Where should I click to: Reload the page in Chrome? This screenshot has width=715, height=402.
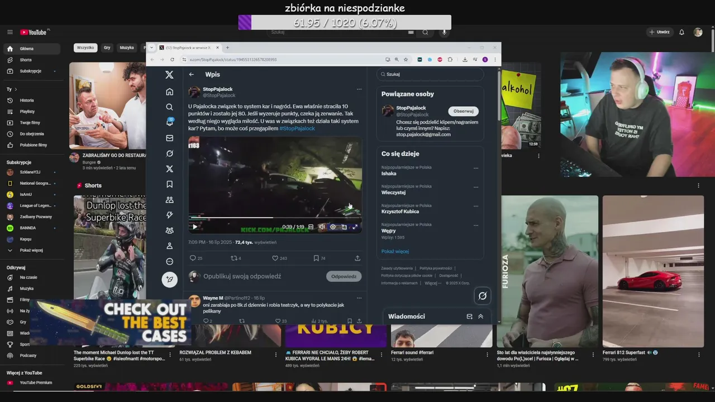pyautogui.click(x=171, y=59)
